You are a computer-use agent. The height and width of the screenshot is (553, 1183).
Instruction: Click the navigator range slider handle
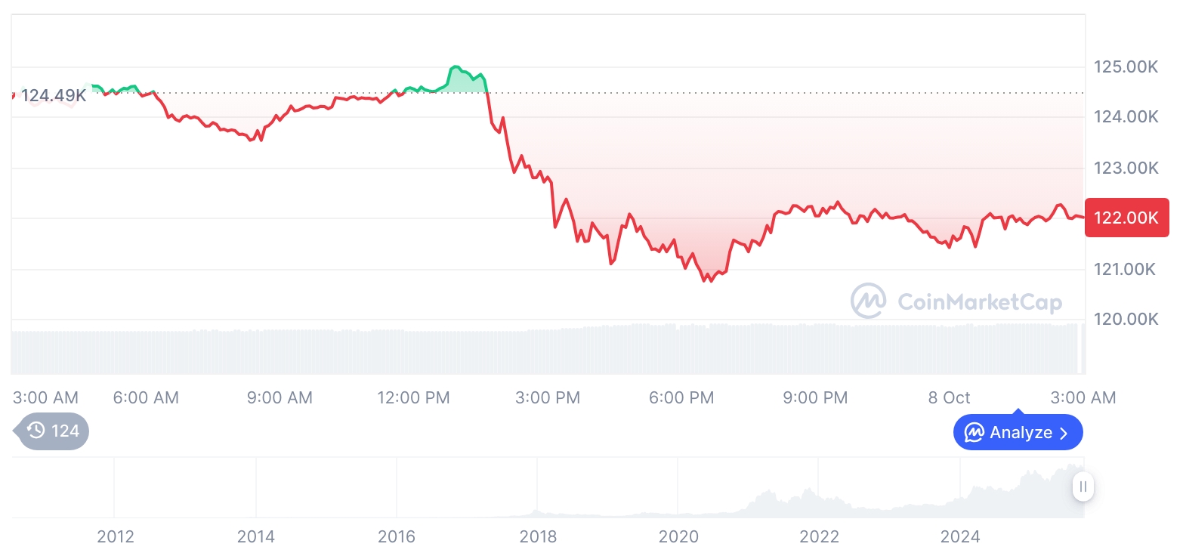[x=1083, y=486]
